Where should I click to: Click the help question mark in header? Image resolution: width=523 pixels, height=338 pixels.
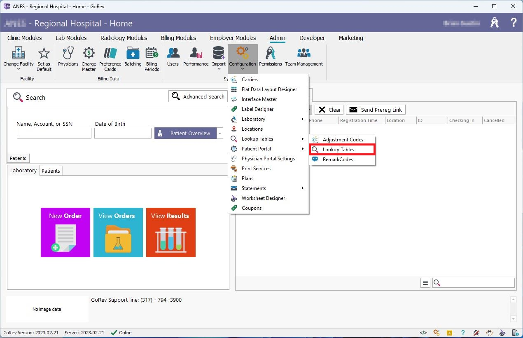pos(514,23)
